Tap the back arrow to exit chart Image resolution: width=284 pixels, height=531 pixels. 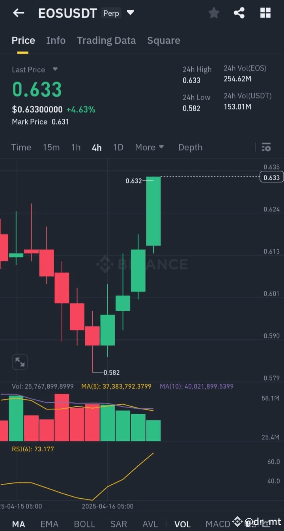18,13
